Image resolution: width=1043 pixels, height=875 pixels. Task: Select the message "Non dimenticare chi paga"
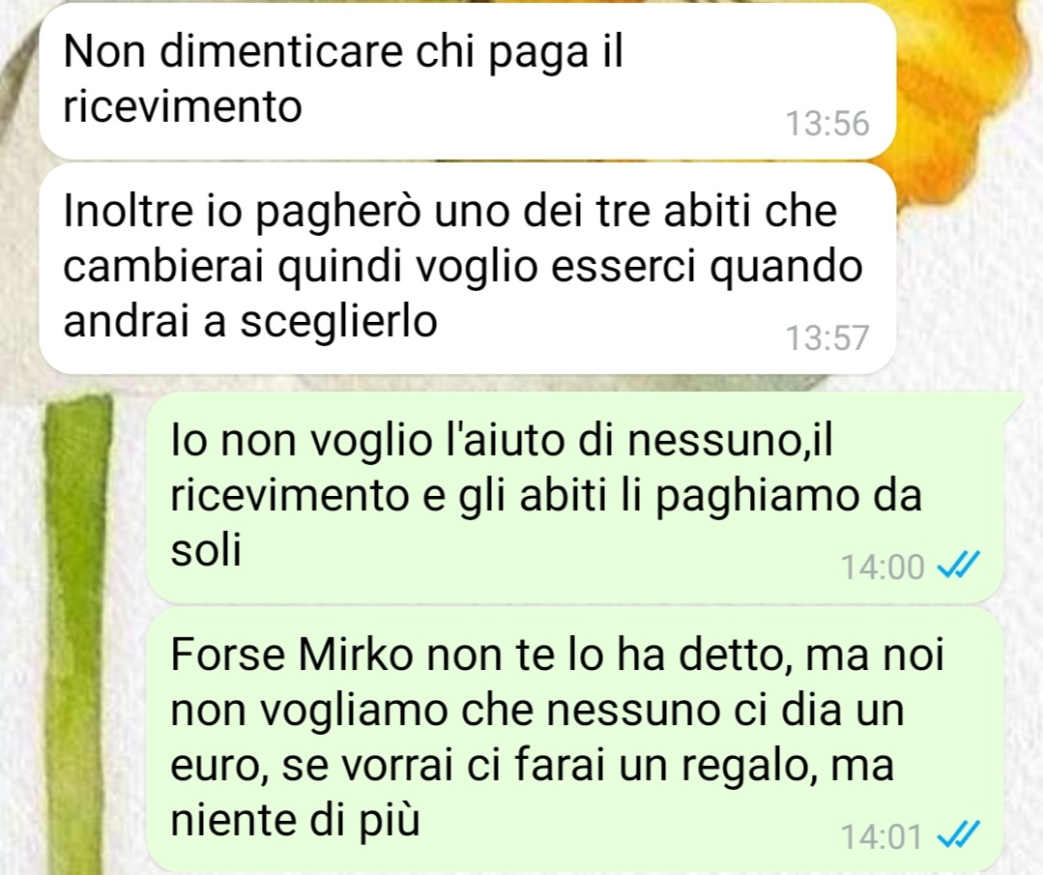468,81
